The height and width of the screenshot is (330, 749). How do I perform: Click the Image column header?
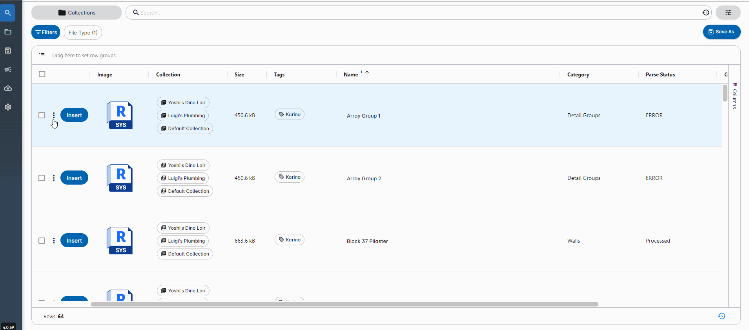tap(105, 74)
